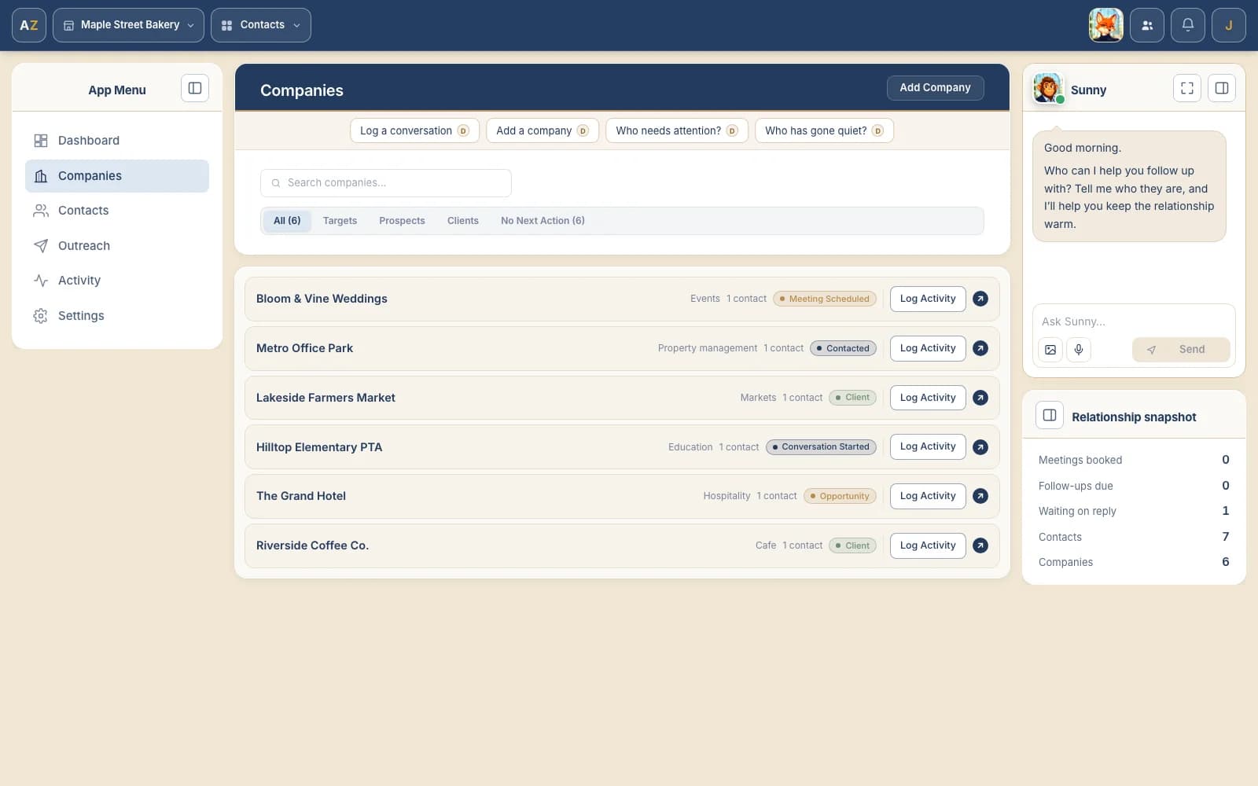
Task: Click the Waiting on reply row
Action: coord(1133,511)
